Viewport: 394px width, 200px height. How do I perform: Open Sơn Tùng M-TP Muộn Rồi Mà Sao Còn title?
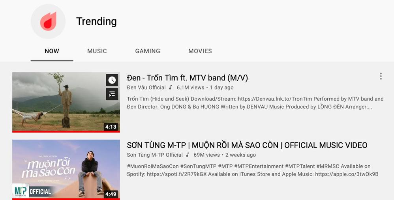tap(247, 145)
